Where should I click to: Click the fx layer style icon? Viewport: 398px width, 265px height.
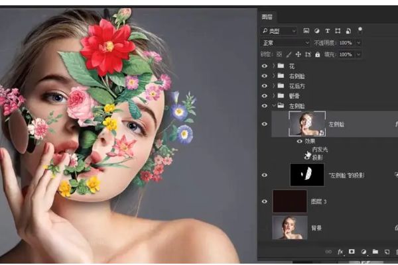pyautogui.click(x=340, y=252)
